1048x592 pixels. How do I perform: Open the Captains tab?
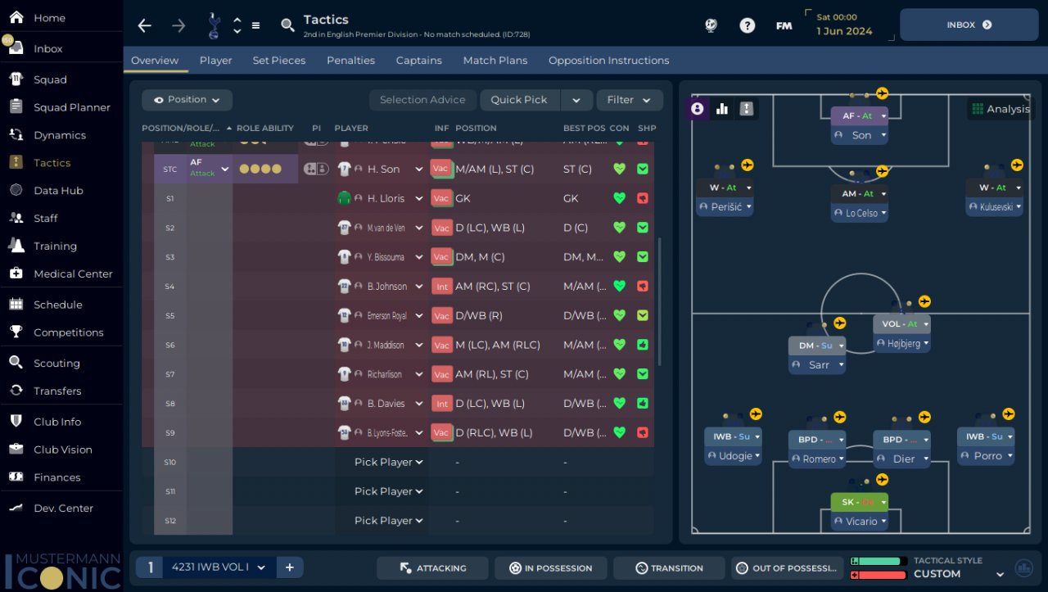point(419,61)
